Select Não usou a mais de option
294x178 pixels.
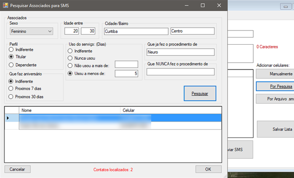(70, 66)
